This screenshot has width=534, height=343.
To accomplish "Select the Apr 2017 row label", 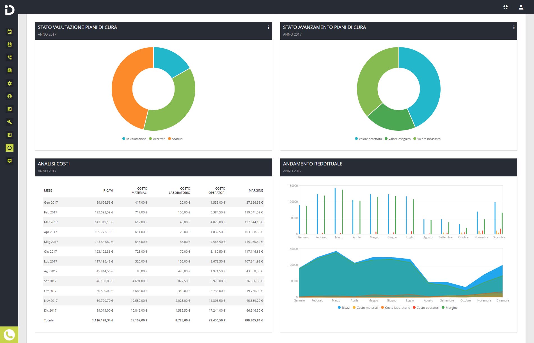I will coord(51,232).
